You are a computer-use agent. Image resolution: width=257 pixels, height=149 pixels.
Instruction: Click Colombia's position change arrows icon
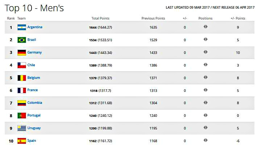206,103
